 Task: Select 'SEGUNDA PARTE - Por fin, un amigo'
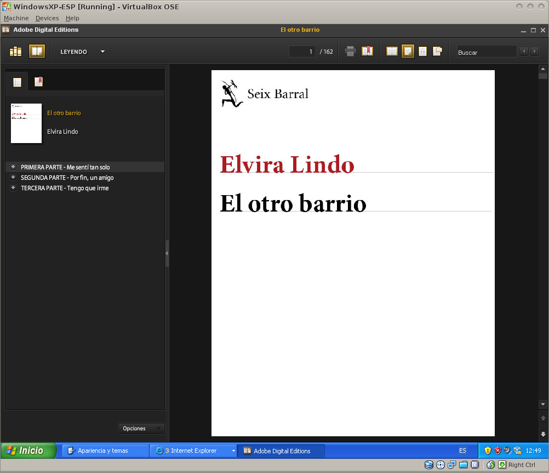[x=67, y=178]
